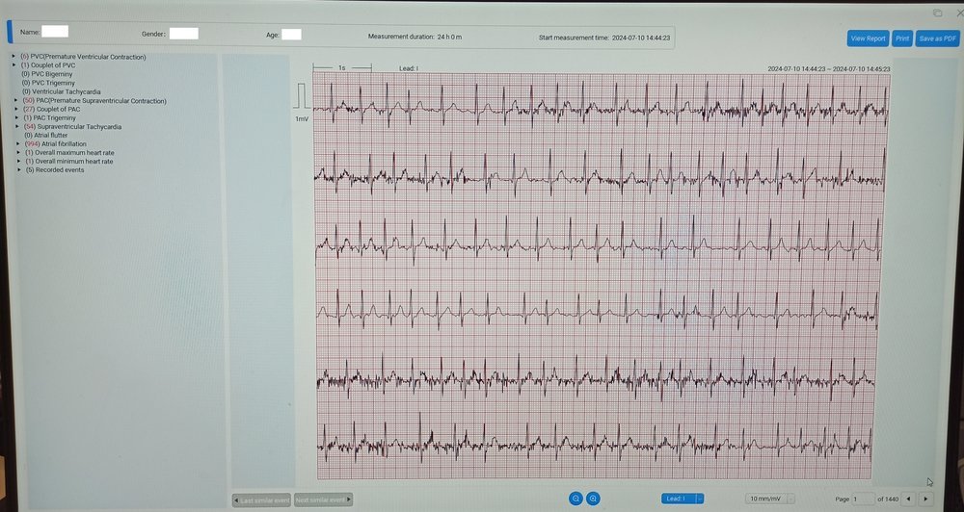Viewport: 964px width, 512px height.
Task: Go to the next ECG page arrow
Action: 925,499
